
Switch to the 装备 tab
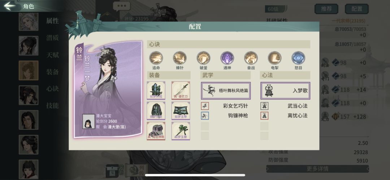coord(52,72)
